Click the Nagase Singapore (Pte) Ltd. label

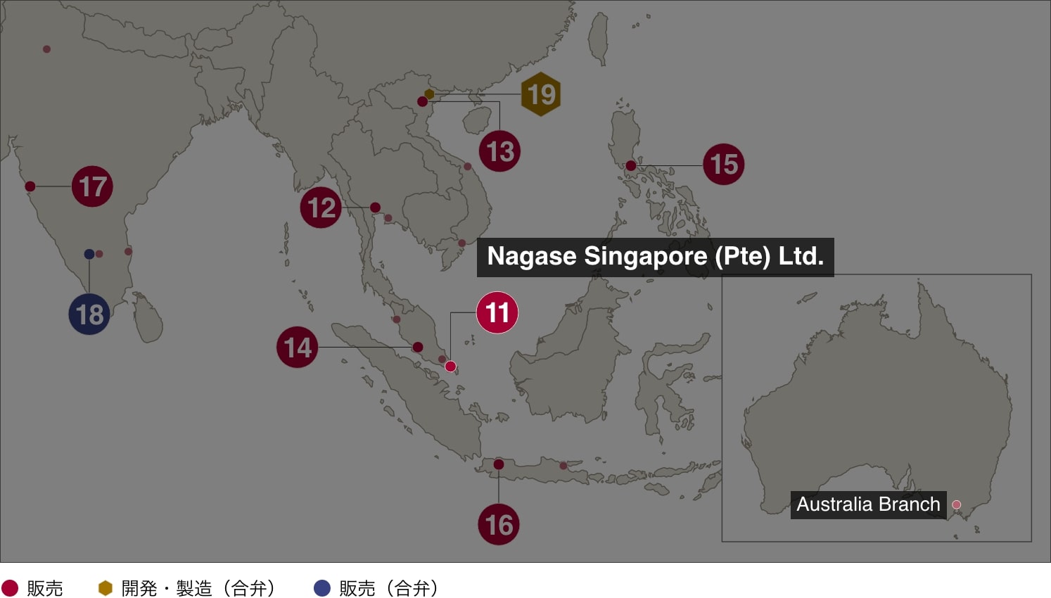[655, 257]
